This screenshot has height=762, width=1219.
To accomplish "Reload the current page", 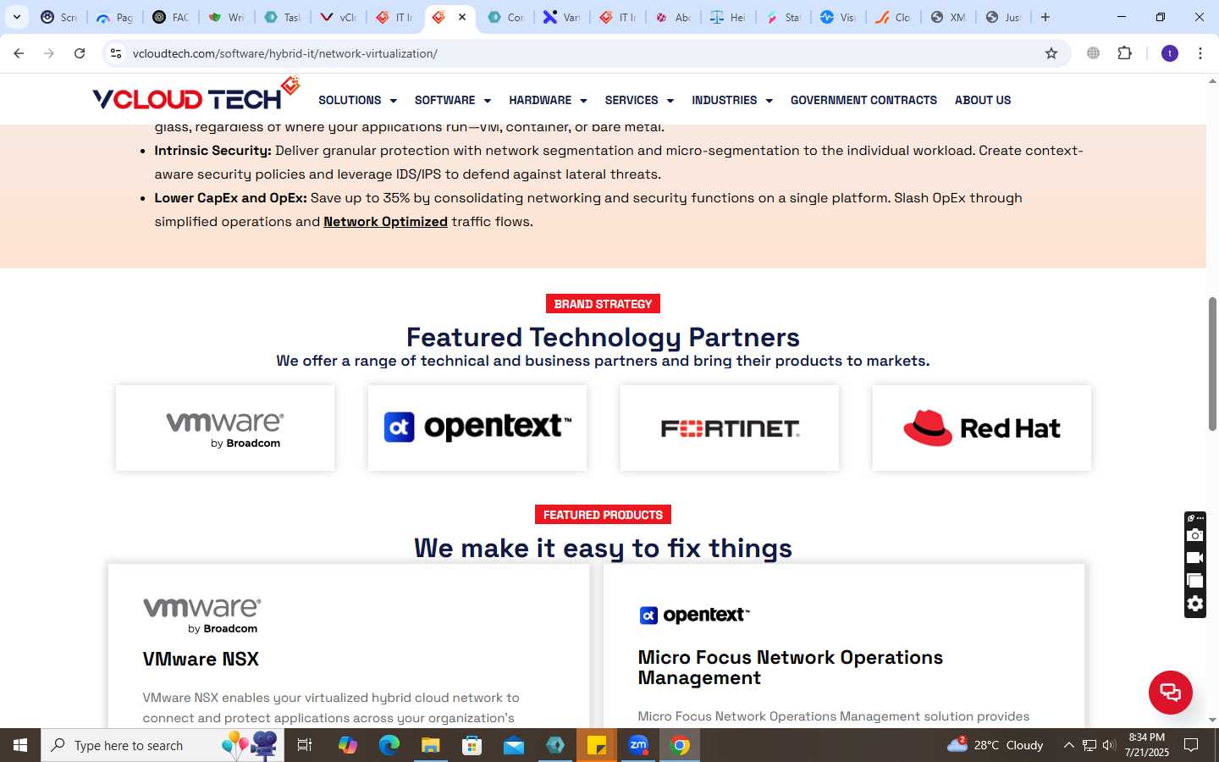I will 80,53.
